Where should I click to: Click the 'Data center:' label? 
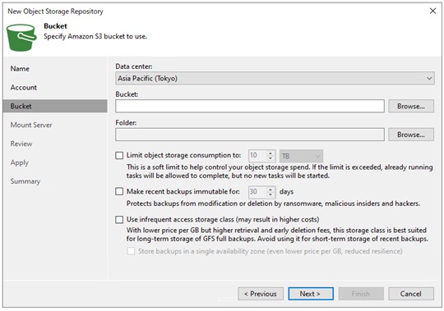click(x=134, y=66)
